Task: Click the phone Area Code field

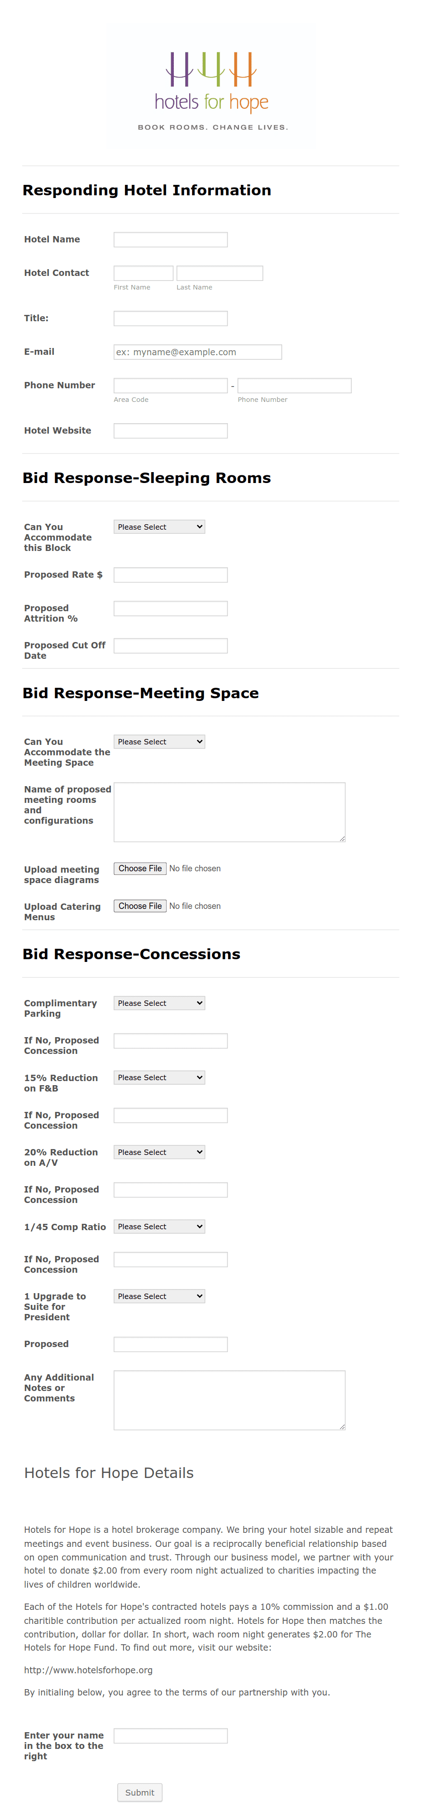Action: (x=170, y=386)
